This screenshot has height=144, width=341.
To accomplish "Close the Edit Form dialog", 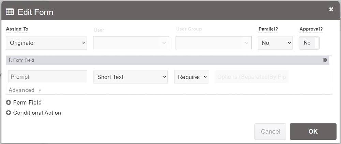I will pyautogui.click(x=331, y=10).
